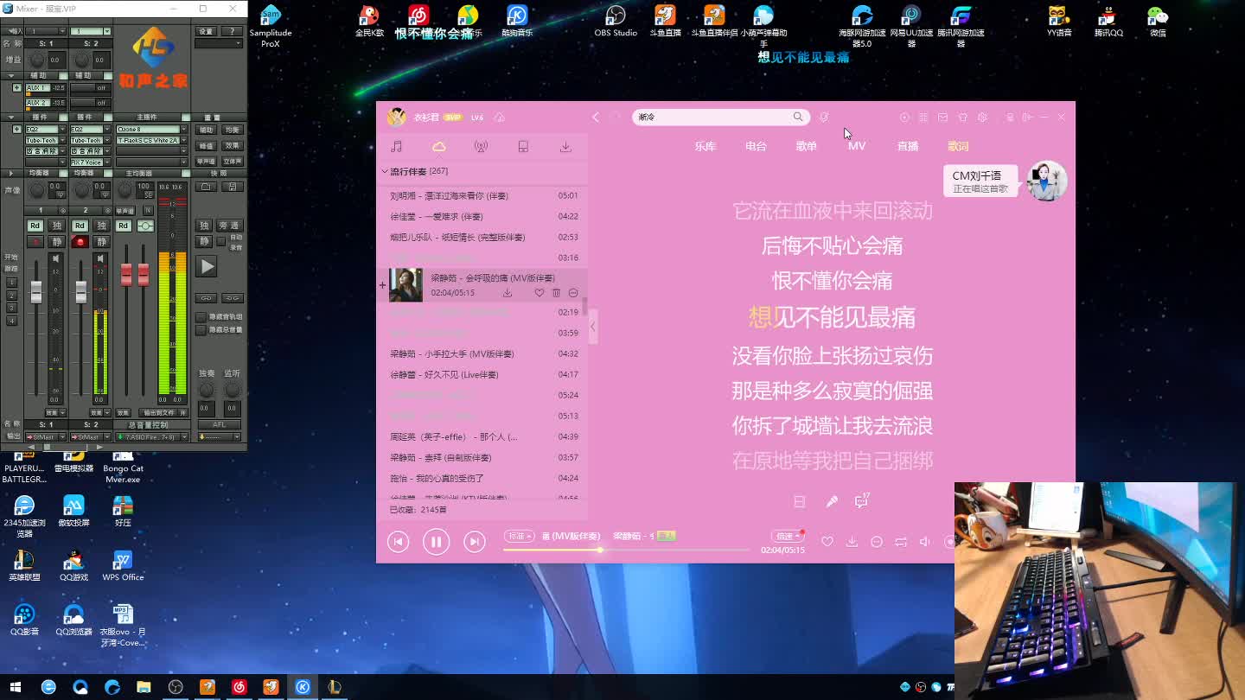The width and height of the screenshot is (1245, 700).
Task: Collapse the 流行伴奏 playlist group
Action: pos(385,172)
